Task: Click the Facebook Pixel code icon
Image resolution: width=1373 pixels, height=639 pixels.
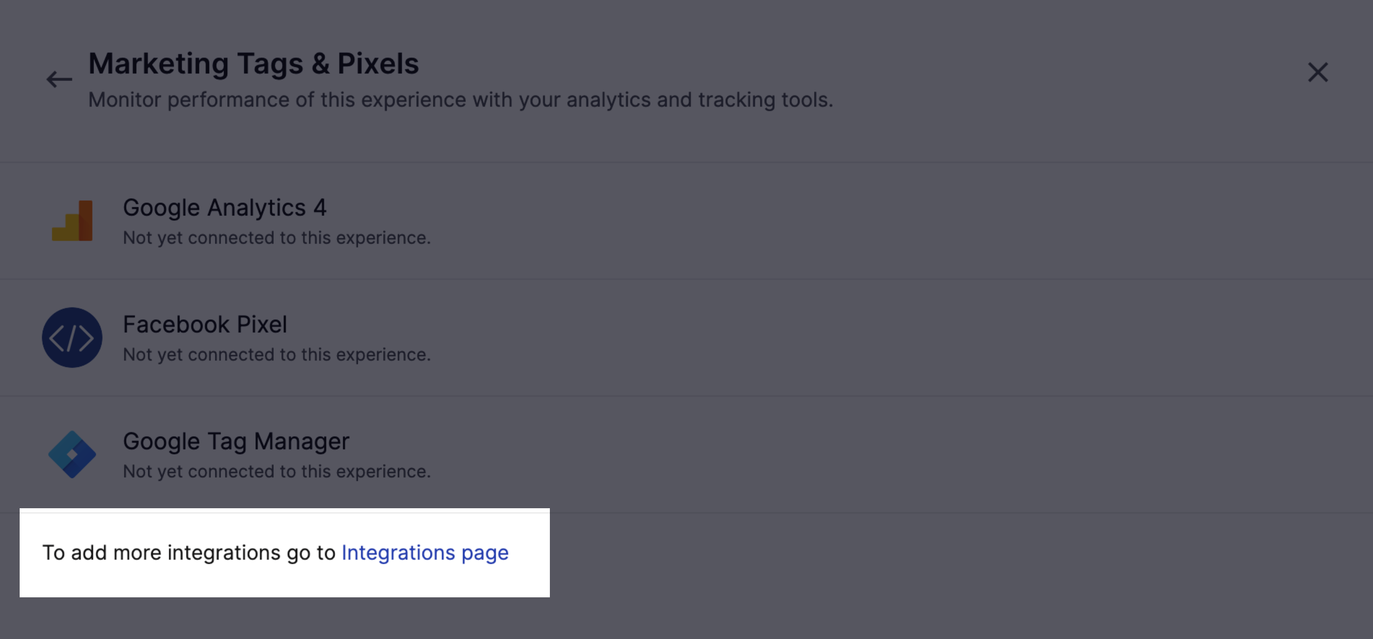Action: tap(72, 338)
